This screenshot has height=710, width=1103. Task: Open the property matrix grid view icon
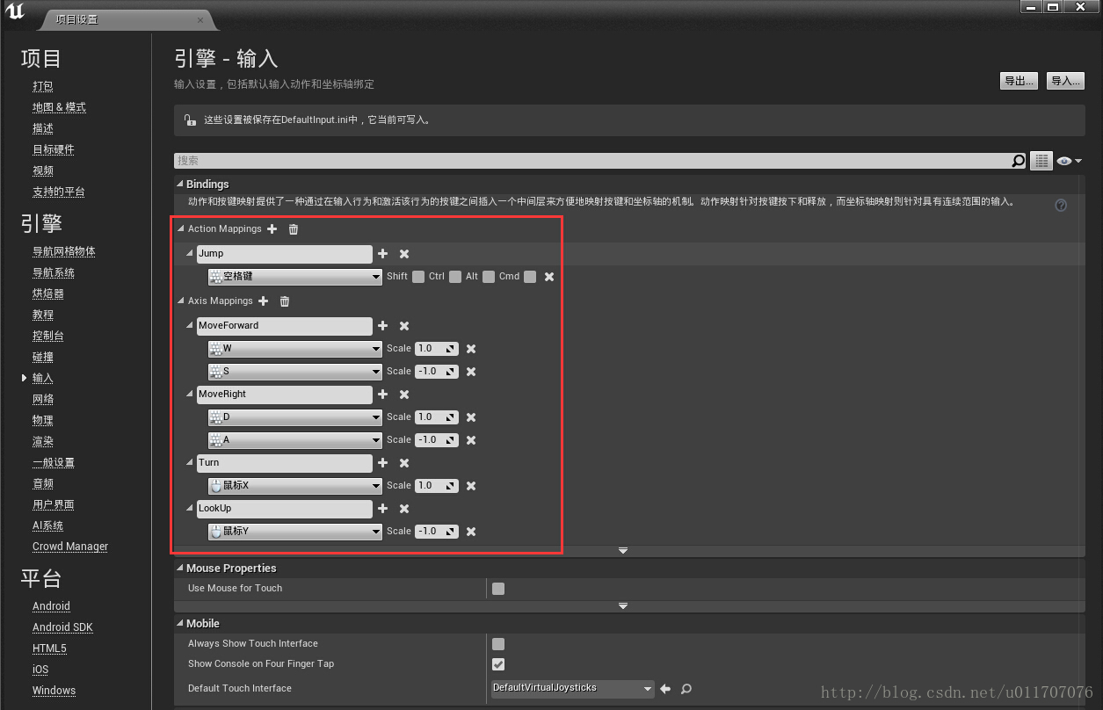click(x=1041, y=161)
